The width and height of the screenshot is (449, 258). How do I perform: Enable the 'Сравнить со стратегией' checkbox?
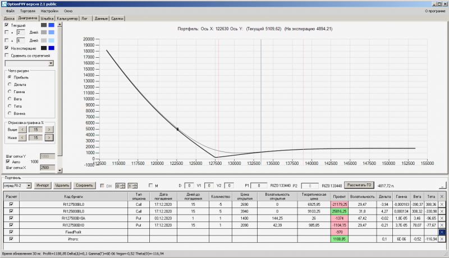coord(7,56)
